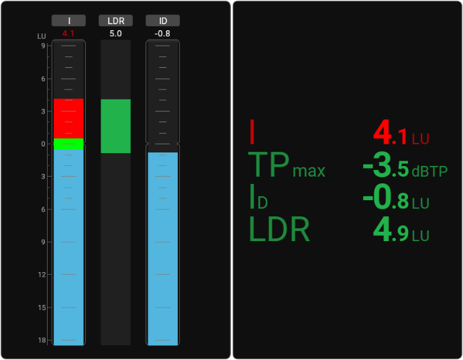
Task: Click the 4.9 LU loudness range reading
Action: point(401,231)
